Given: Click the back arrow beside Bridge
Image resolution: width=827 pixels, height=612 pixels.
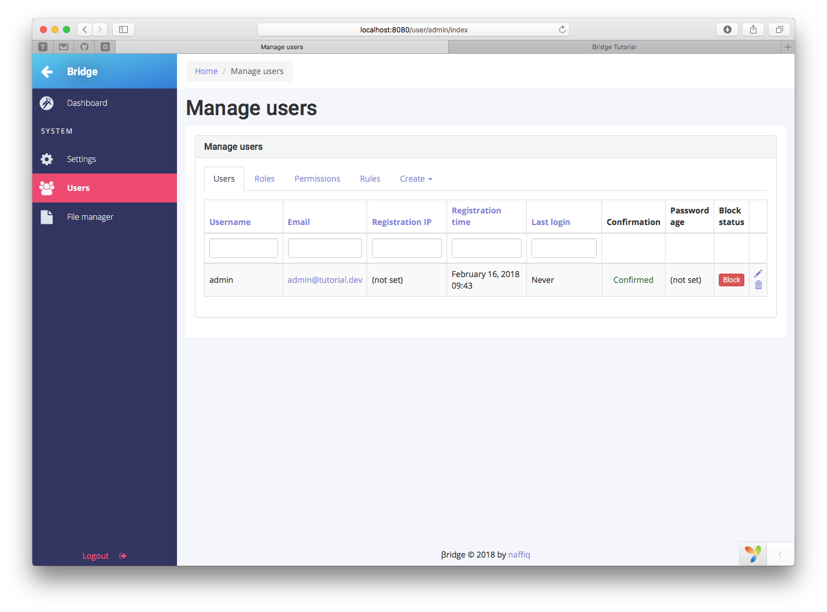Looking at the screenshot, I should pyautogui.click(x=47, y=72).
